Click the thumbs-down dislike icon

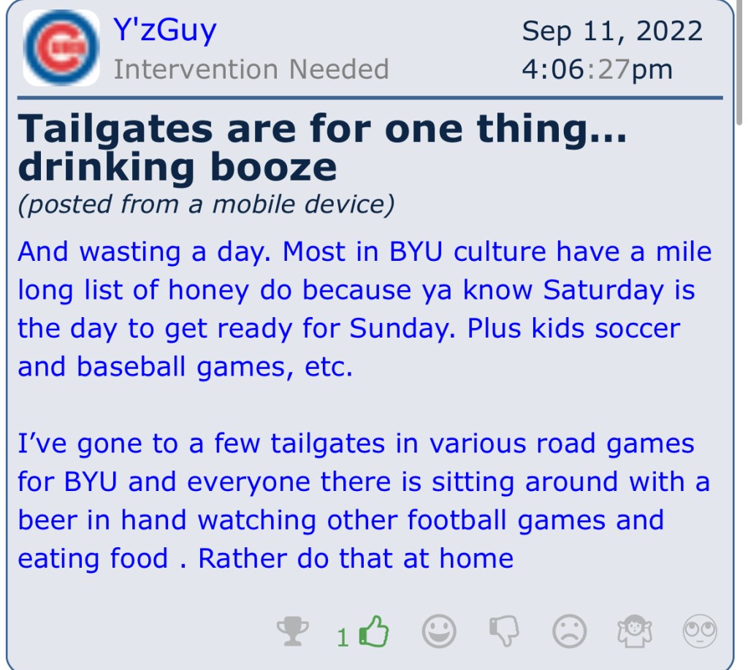tap(503, 631)
